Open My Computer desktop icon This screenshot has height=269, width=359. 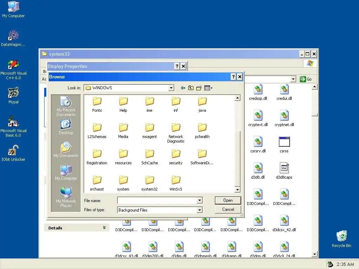coord(13,9)
